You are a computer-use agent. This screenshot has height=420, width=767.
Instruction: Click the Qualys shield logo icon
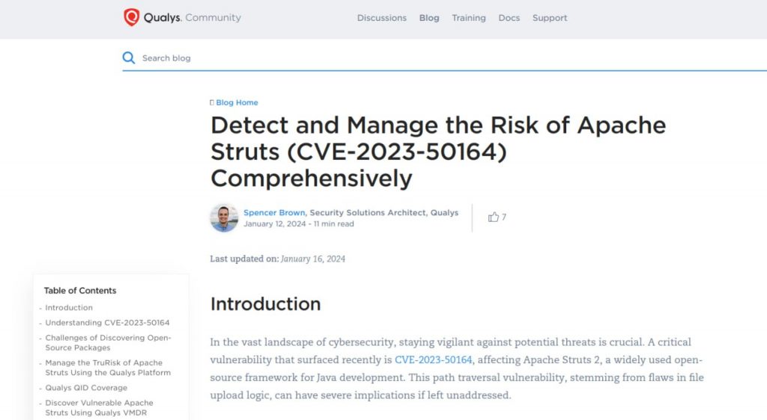click(x=132, y=17)
